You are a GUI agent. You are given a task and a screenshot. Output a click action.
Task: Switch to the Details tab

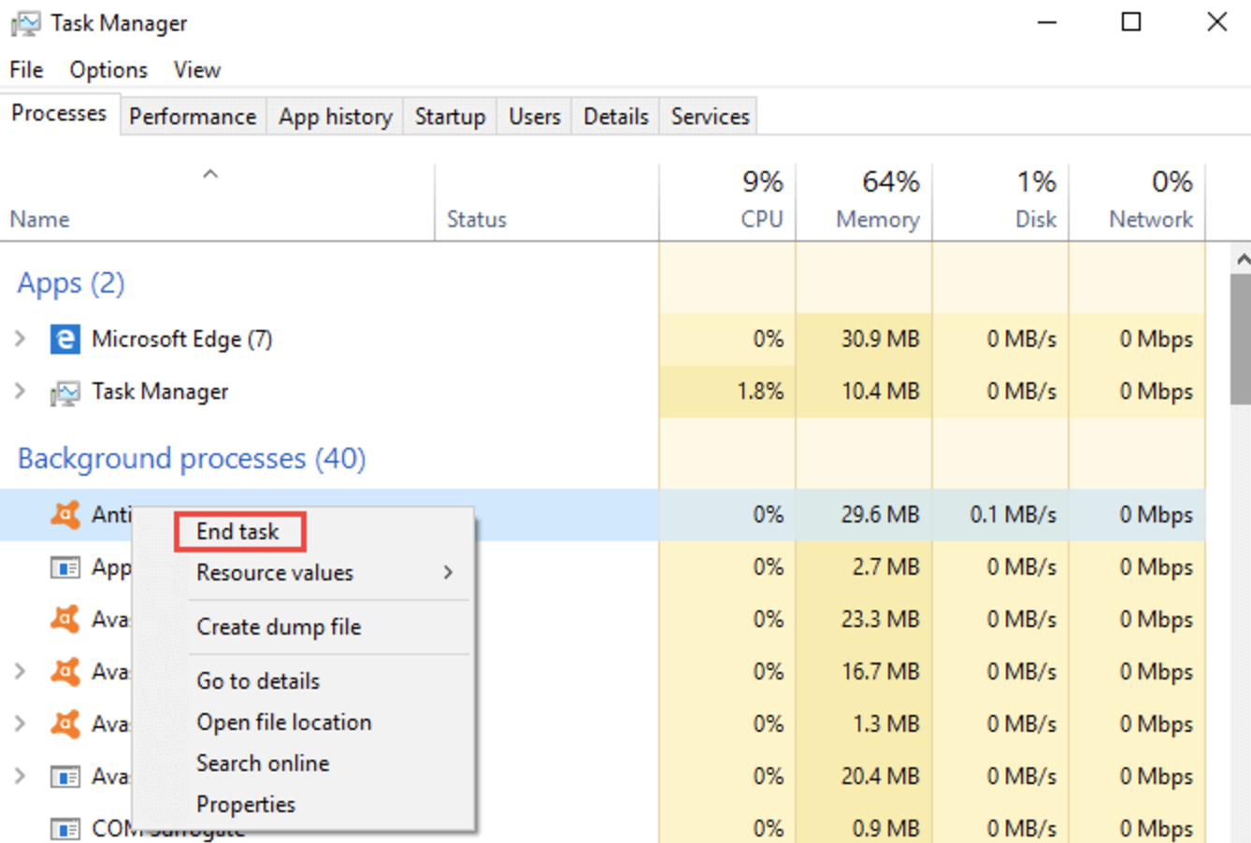pyautogui.click(x=615, y=117)
